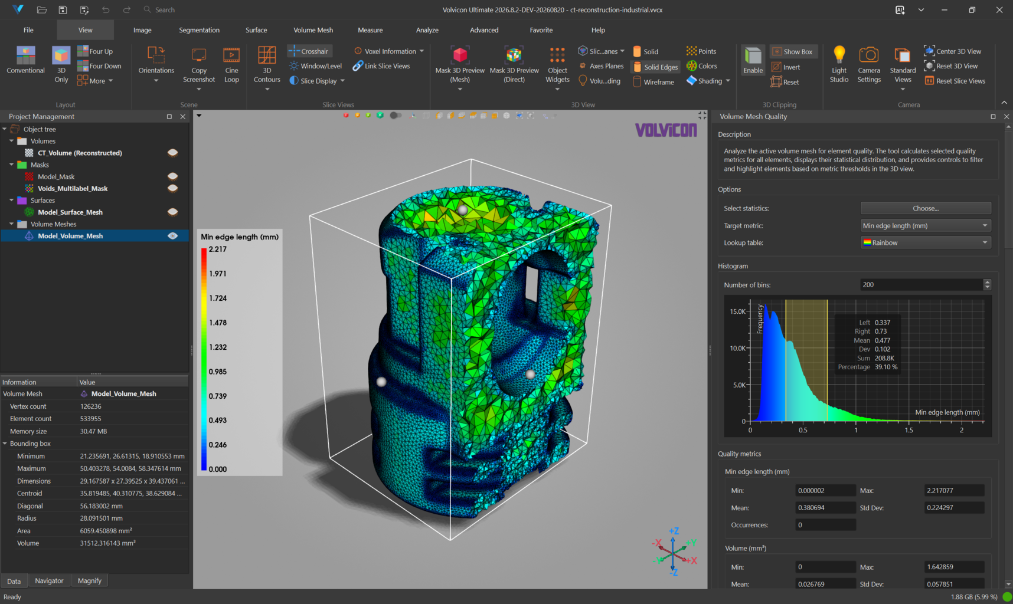Switch to Conventional layout
Viewport: 1013px width, 604px height.
pyautogui.click(x=25, y=60)
